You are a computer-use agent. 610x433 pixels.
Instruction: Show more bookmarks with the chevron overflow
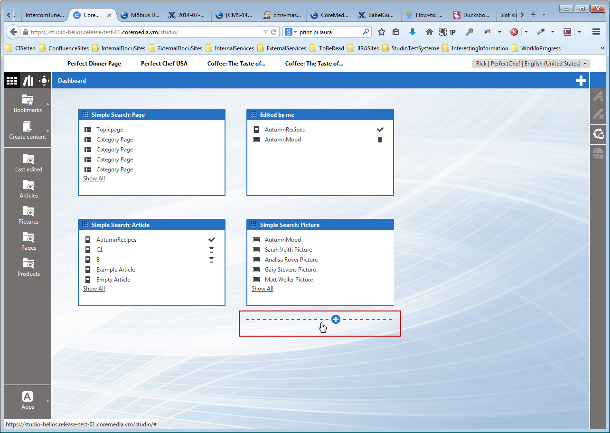coord(603,48)
